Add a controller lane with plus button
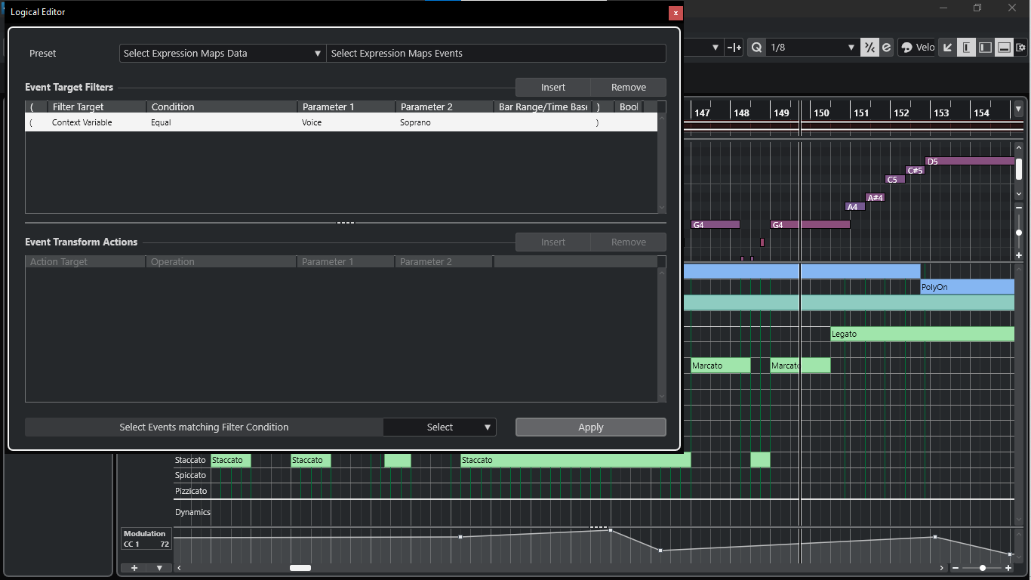The image size is (1031, 580). (x=134, y=567)
